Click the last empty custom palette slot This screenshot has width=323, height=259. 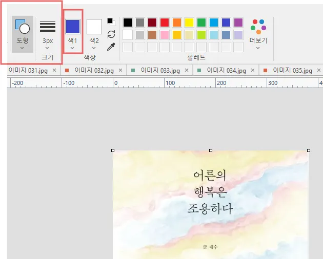pyautogui.click(x=238, y=47)
